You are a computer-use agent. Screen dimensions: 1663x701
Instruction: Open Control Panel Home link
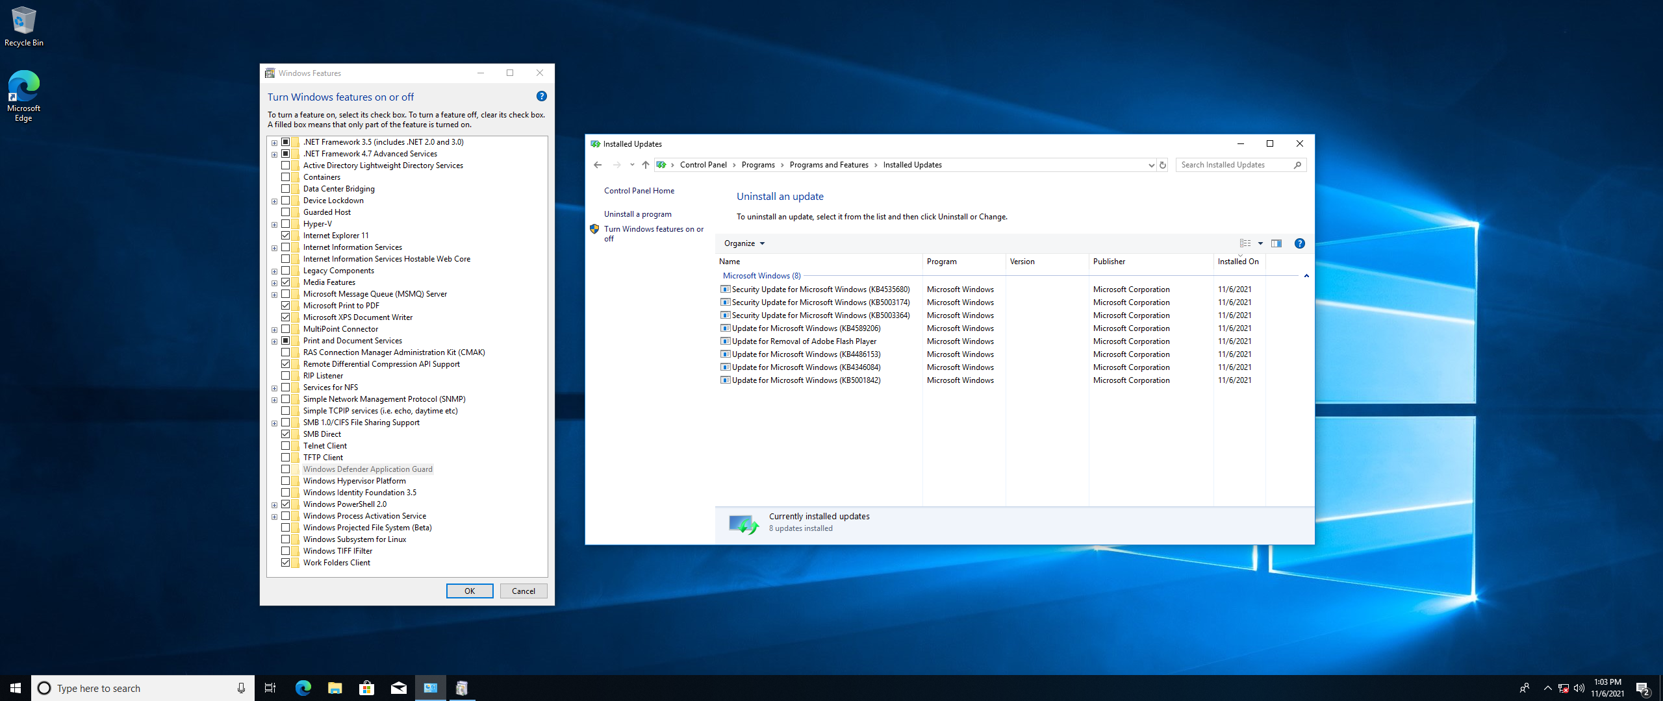(639, 191)
